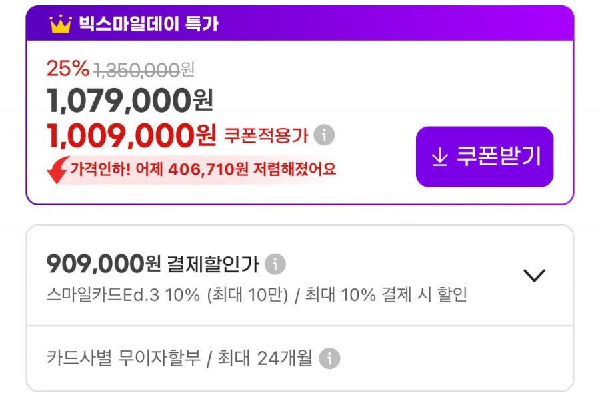Click the red price-drop arrow icon
The height and width of the screenshot is (415, 600).
pyautogui.click(x=59, y=170)
